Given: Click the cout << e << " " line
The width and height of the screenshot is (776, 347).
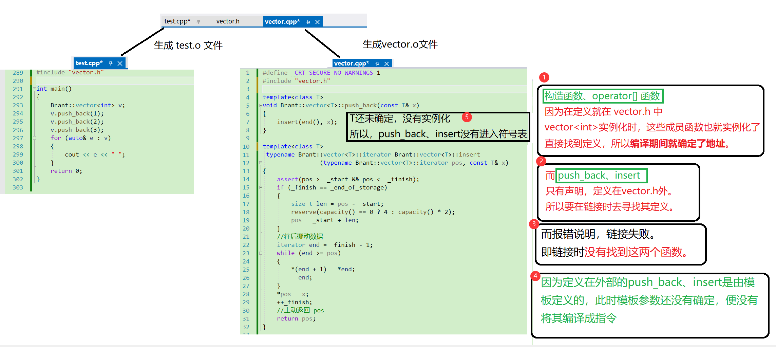Looking at the screenshot, I should tap(95, 155).
